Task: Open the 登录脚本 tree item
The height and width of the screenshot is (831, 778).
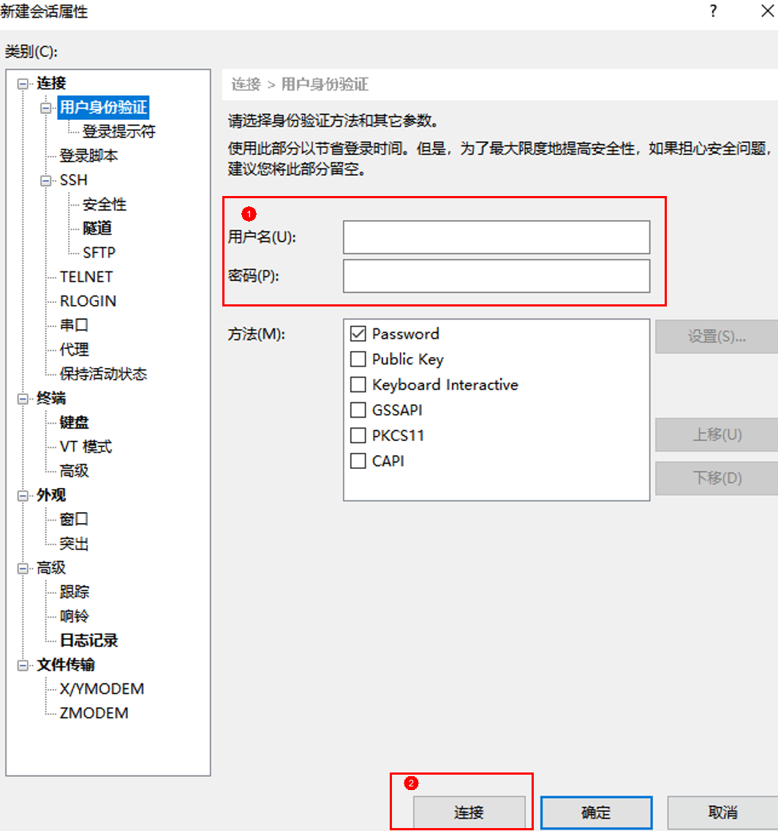Action: (89, 156)
